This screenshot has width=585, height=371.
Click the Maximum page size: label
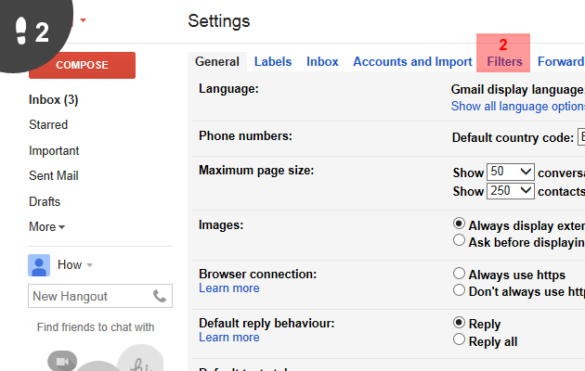256,171
